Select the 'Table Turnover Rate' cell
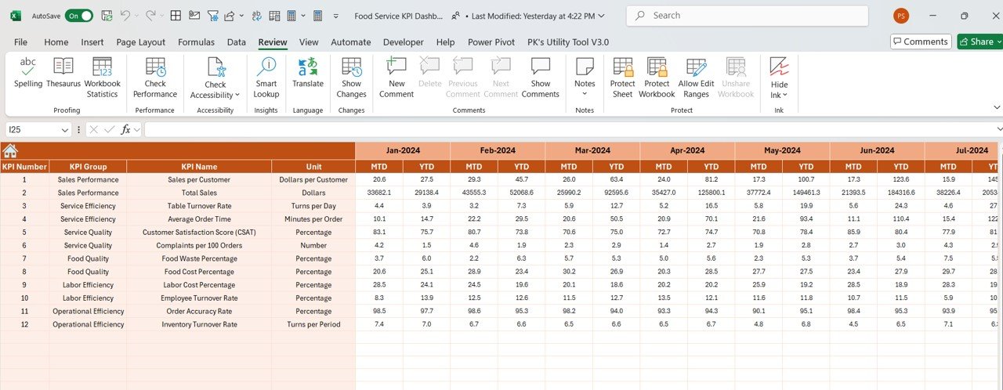Screen dimensions: 1003x390 pos(199,206)
